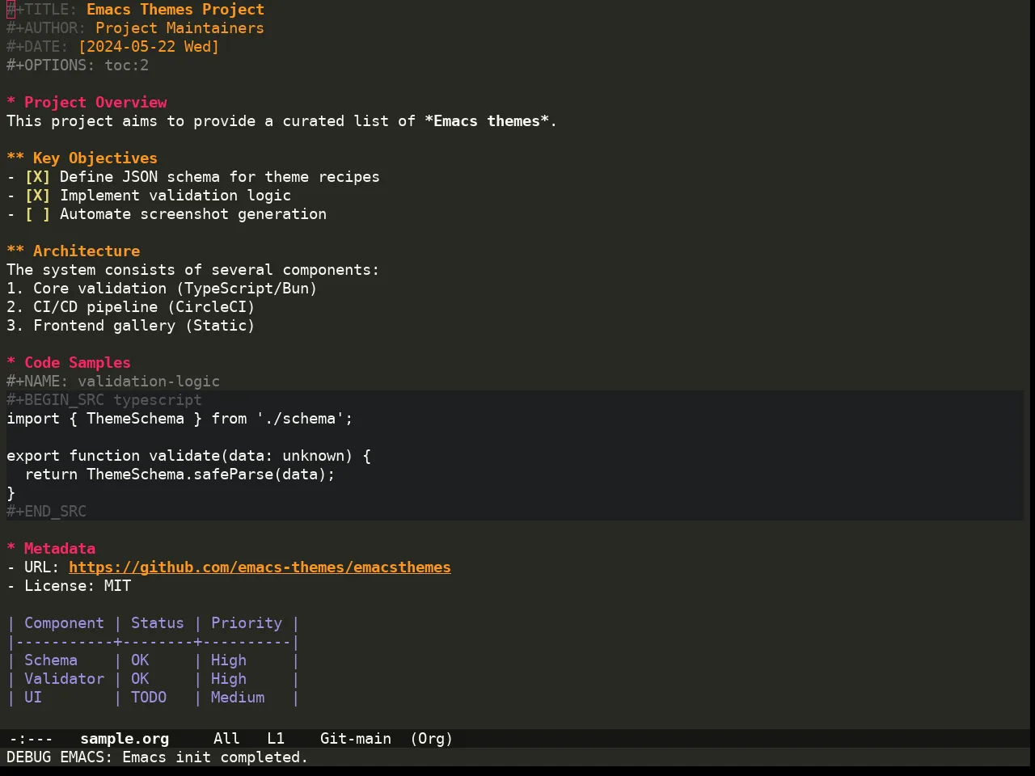1035x776 pixels.
Task: Toggle the 'Define JSON schema' checkbox
Action: [37, 177]
